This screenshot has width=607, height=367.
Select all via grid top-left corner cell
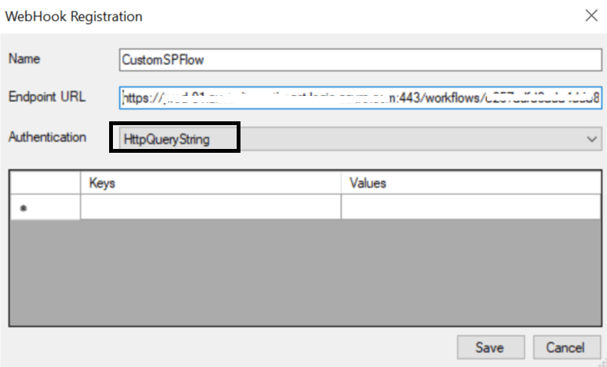tap(45, 183)
